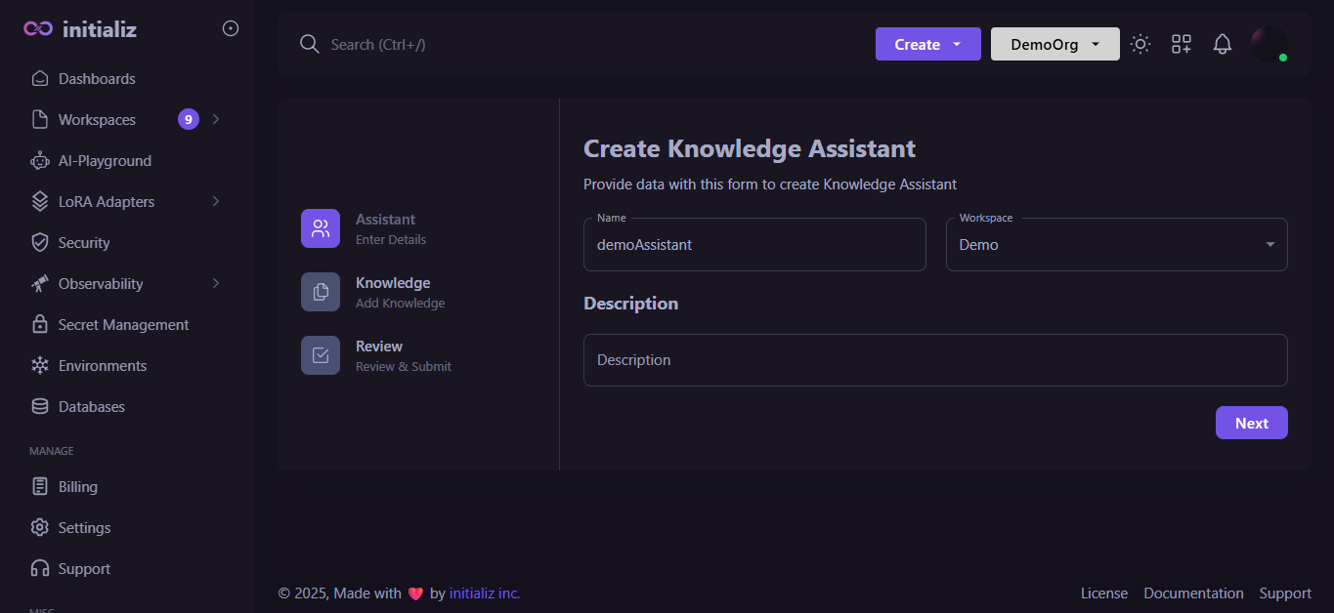Open Environments in the sidebar
The height and width of the screenshot is (613, 1334).
click(x=103, y=366)
